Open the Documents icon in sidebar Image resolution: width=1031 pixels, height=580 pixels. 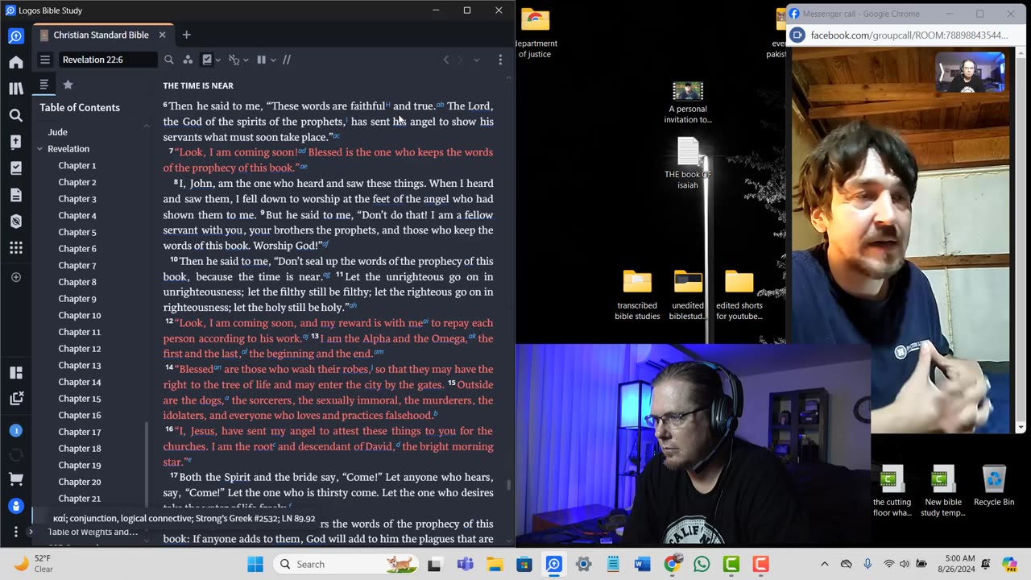pos(16,195)
